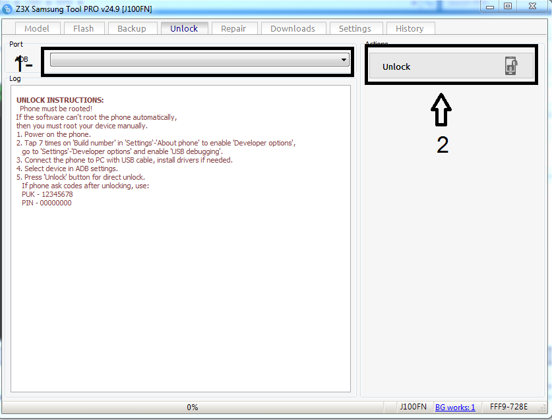Click FFF9-728E in the status bar

coord(508,407)
